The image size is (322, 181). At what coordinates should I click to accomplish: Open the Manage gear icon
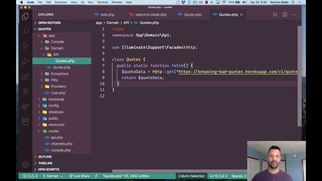pyautogui.click(x=25, y=164)
